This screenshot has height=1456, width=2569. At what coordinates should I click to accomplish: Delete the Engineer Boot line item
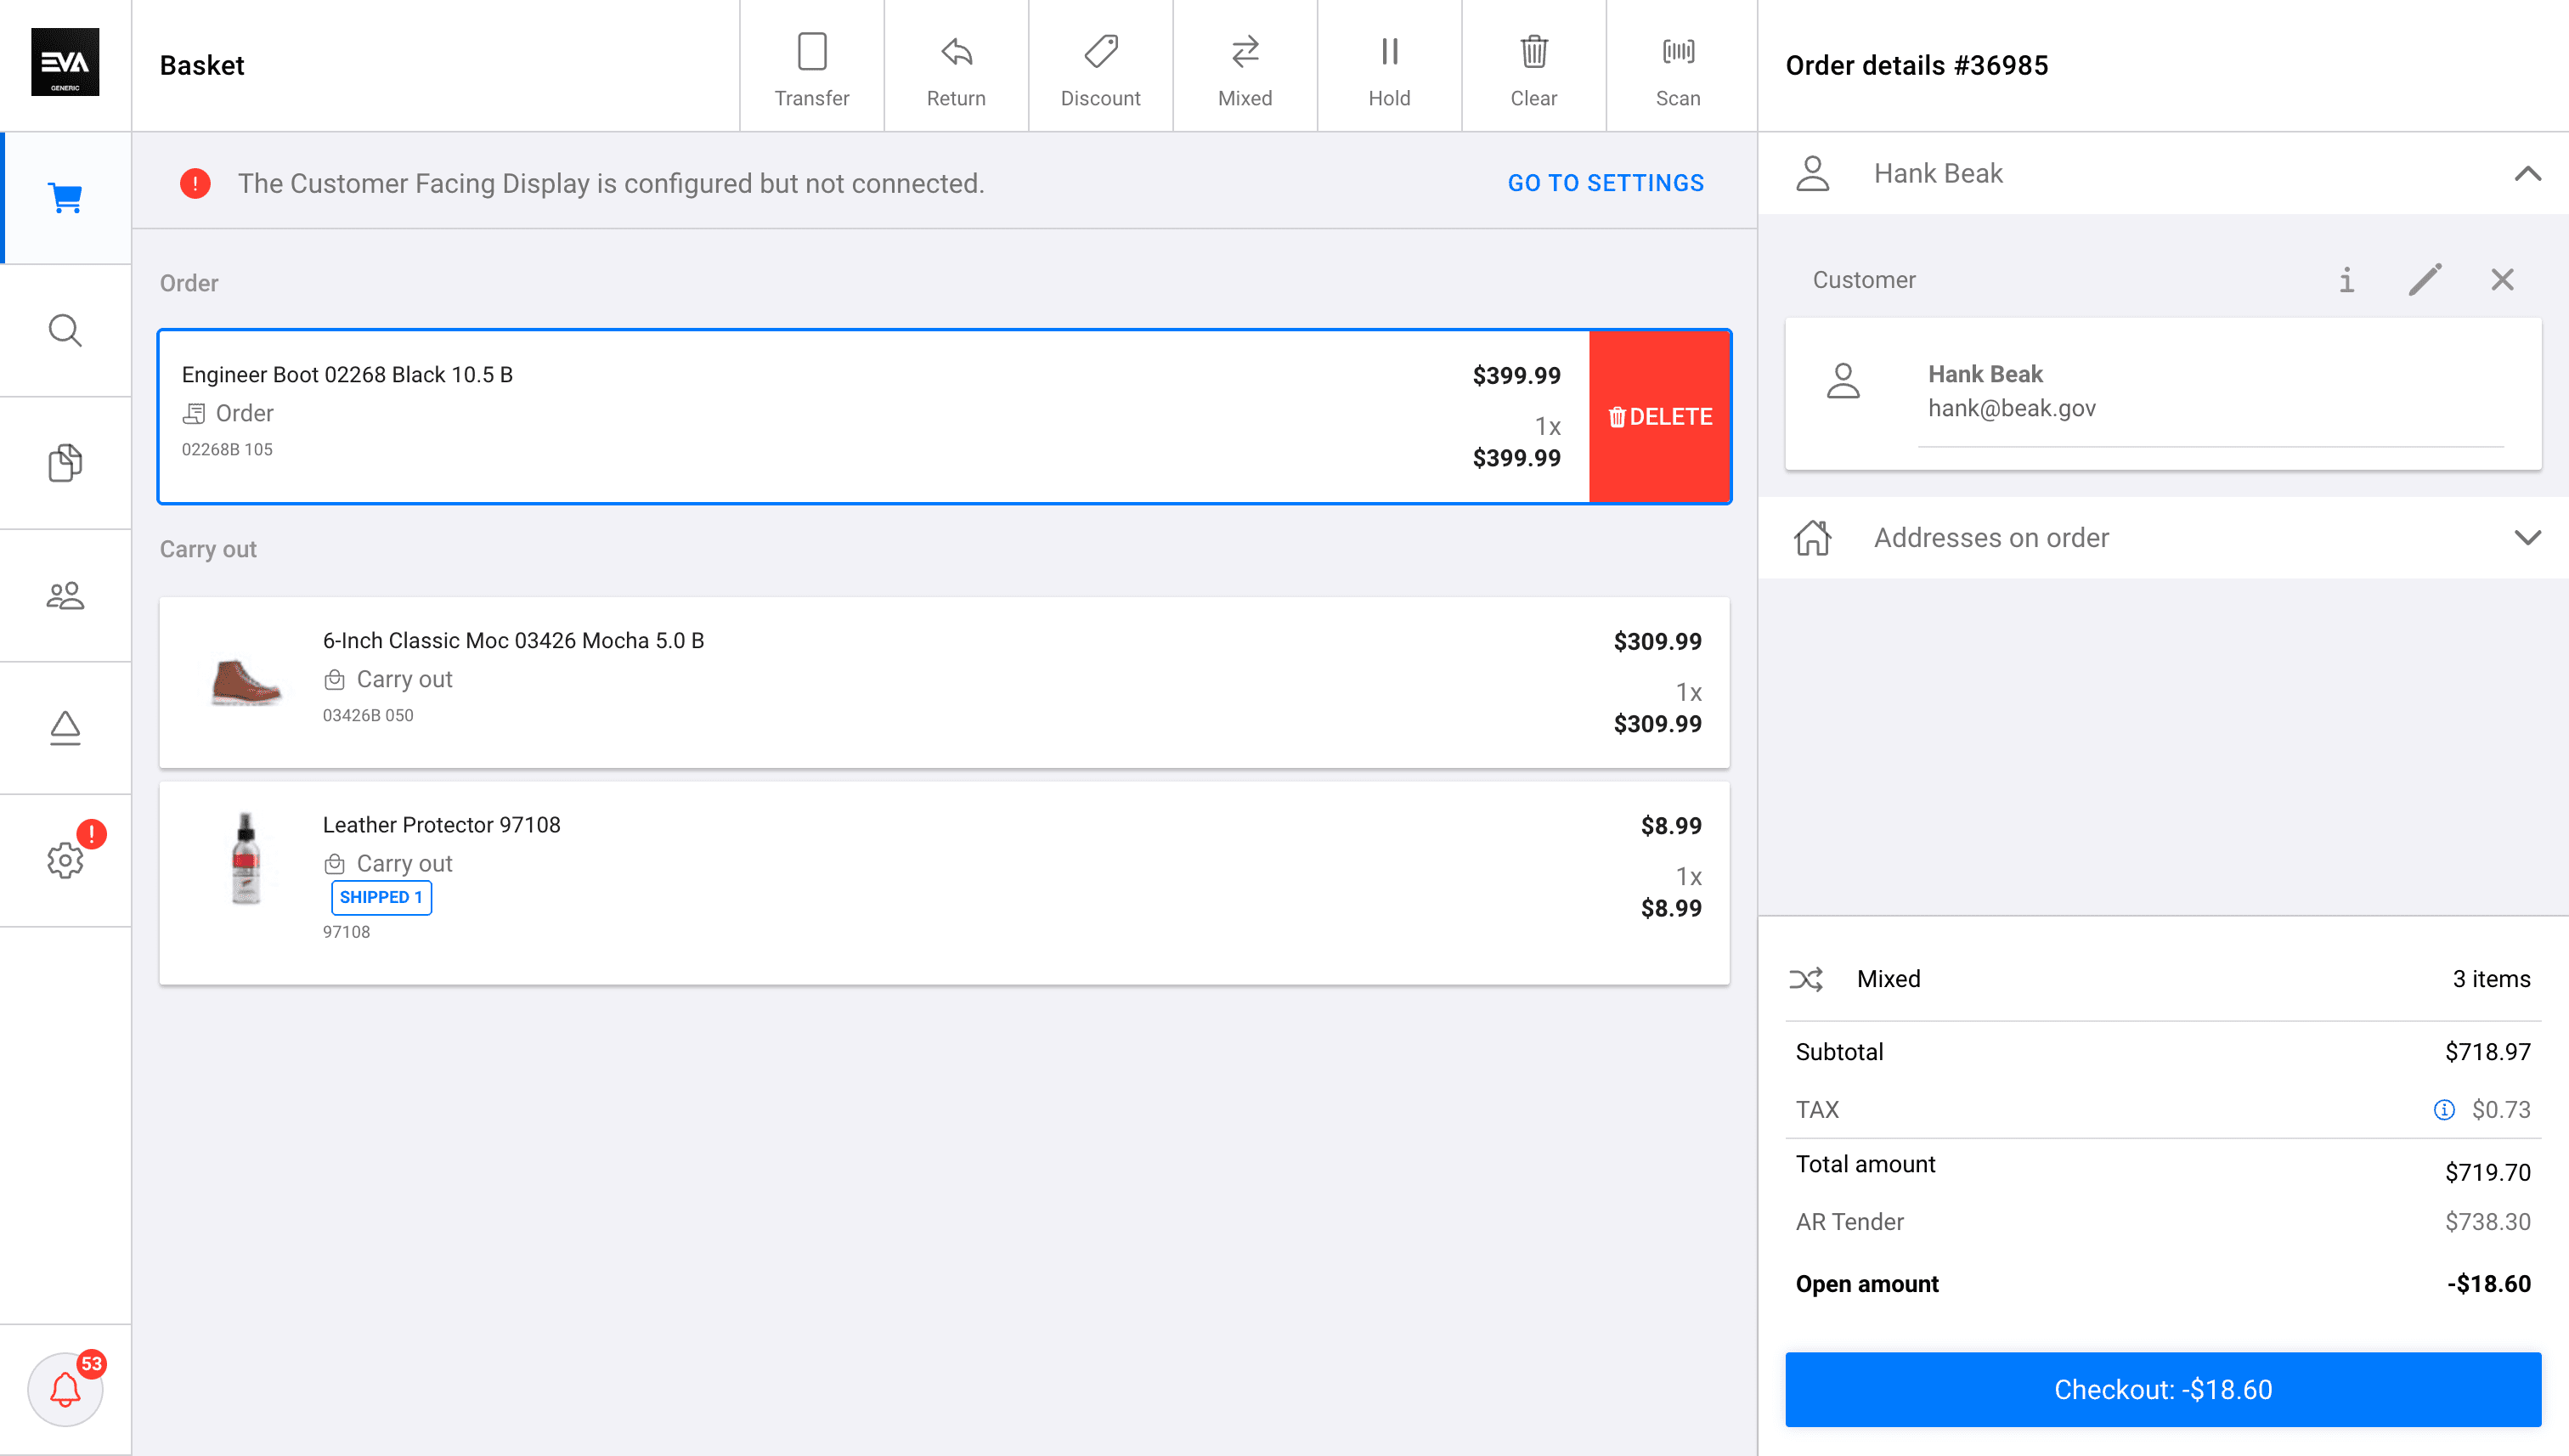coord(1660,417)
